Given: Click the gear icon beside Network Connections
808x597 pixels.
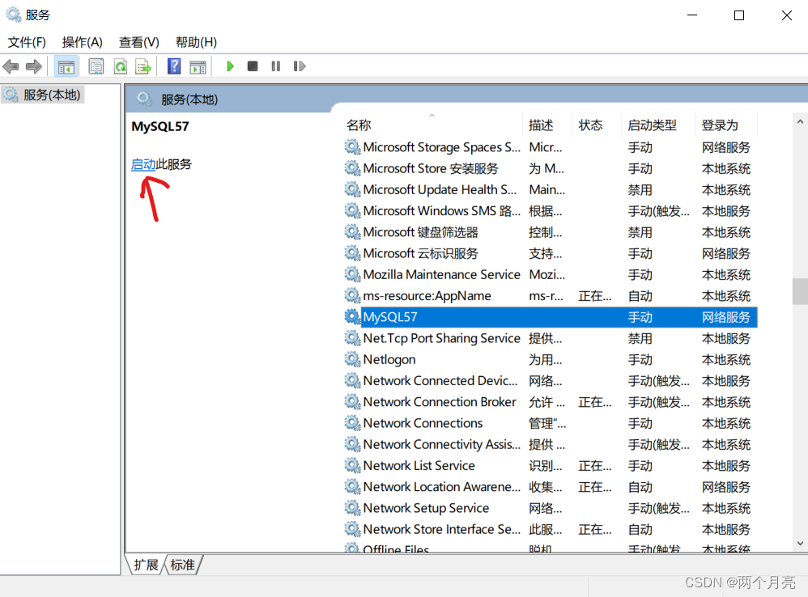Looking at the screenshot, I should point(352,423).
